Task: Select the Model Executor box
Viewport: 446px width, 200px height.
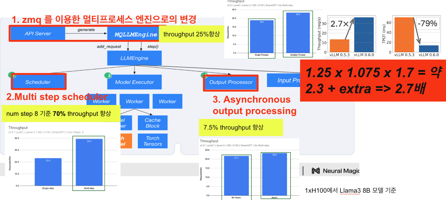Action: pos(134,82)
